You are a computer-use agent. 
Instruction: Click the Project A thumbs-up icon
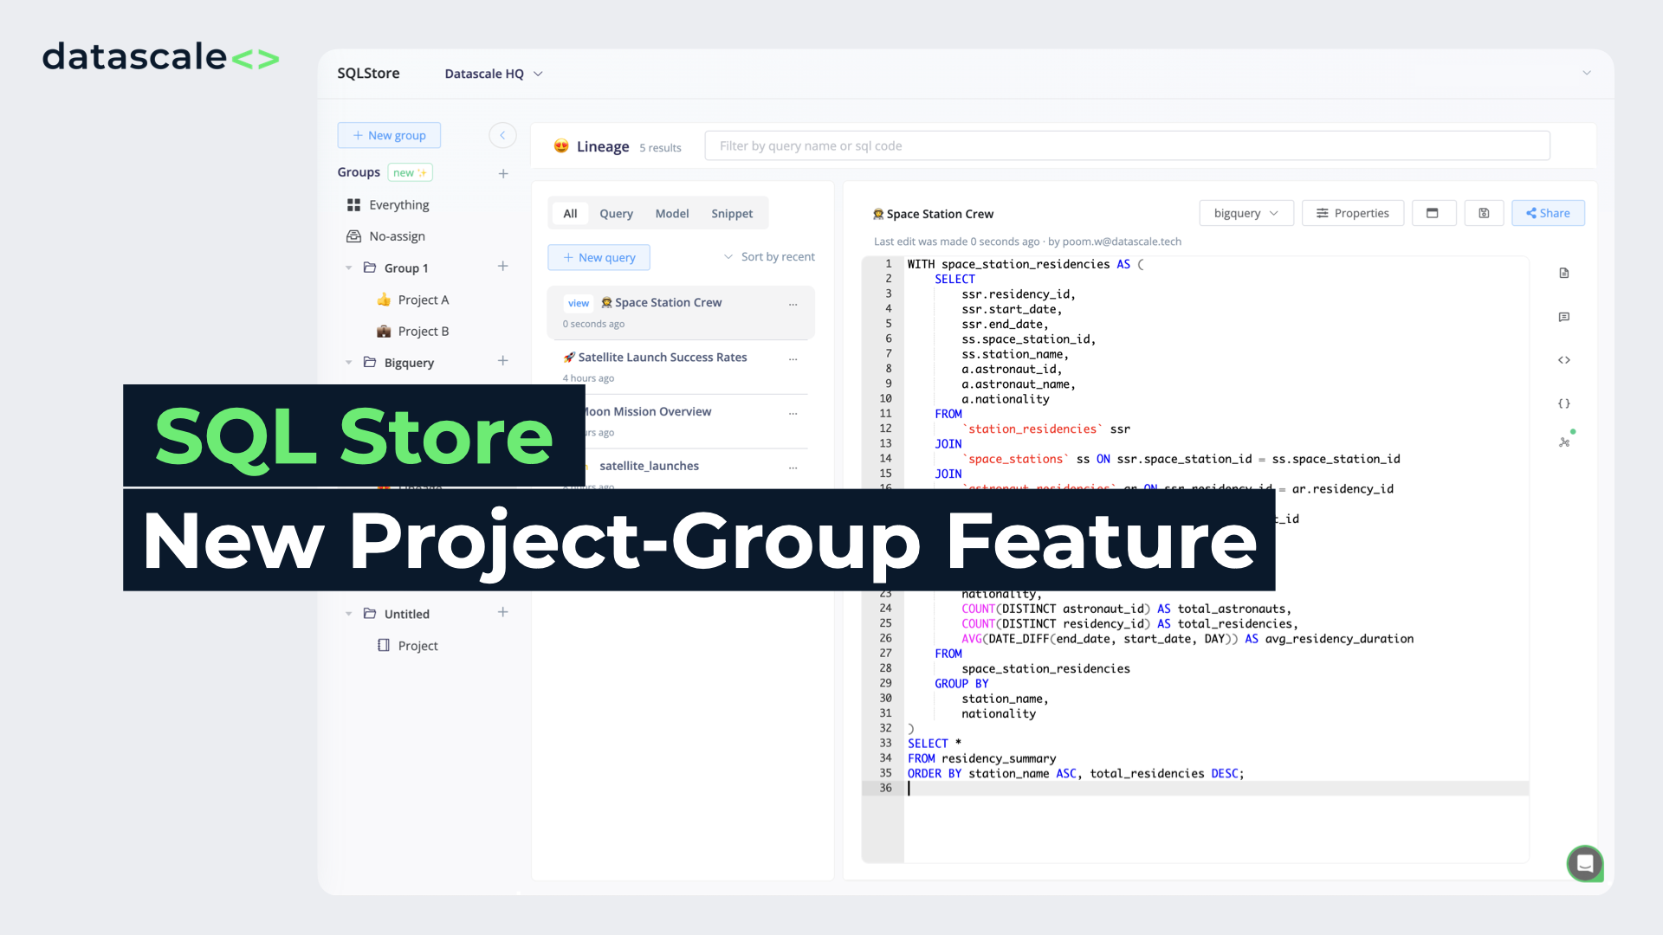384,300
